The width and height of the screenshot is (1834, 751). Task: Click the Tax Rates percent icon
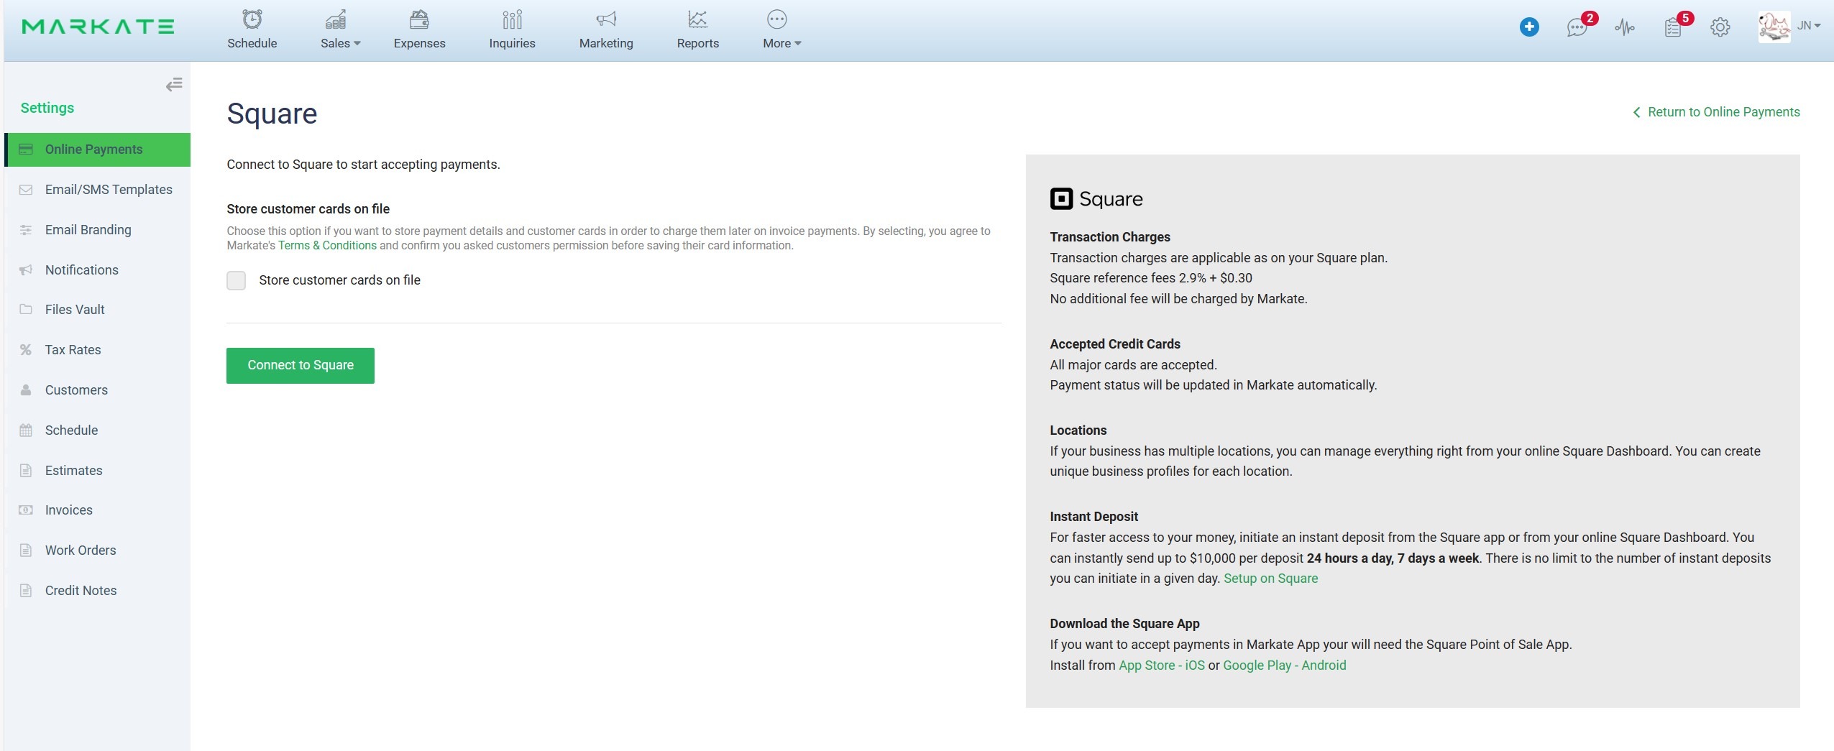click(26, 350)
